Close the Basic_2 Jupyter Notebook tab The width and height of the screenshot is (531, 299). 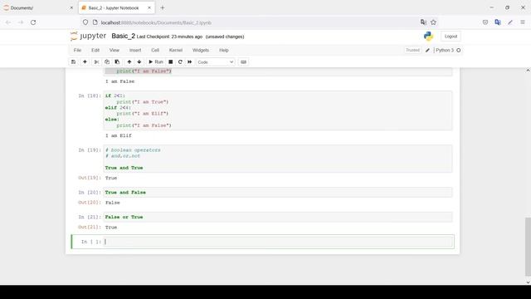pyautogui.click(x=149, y=7)
